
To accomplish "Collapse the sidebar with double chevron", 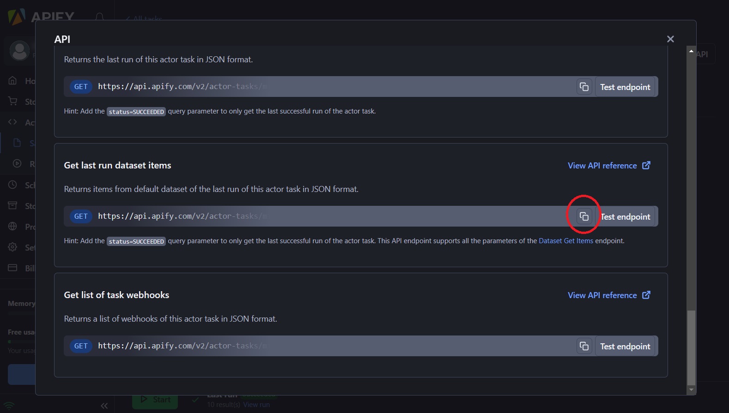I will pos(104,406).
